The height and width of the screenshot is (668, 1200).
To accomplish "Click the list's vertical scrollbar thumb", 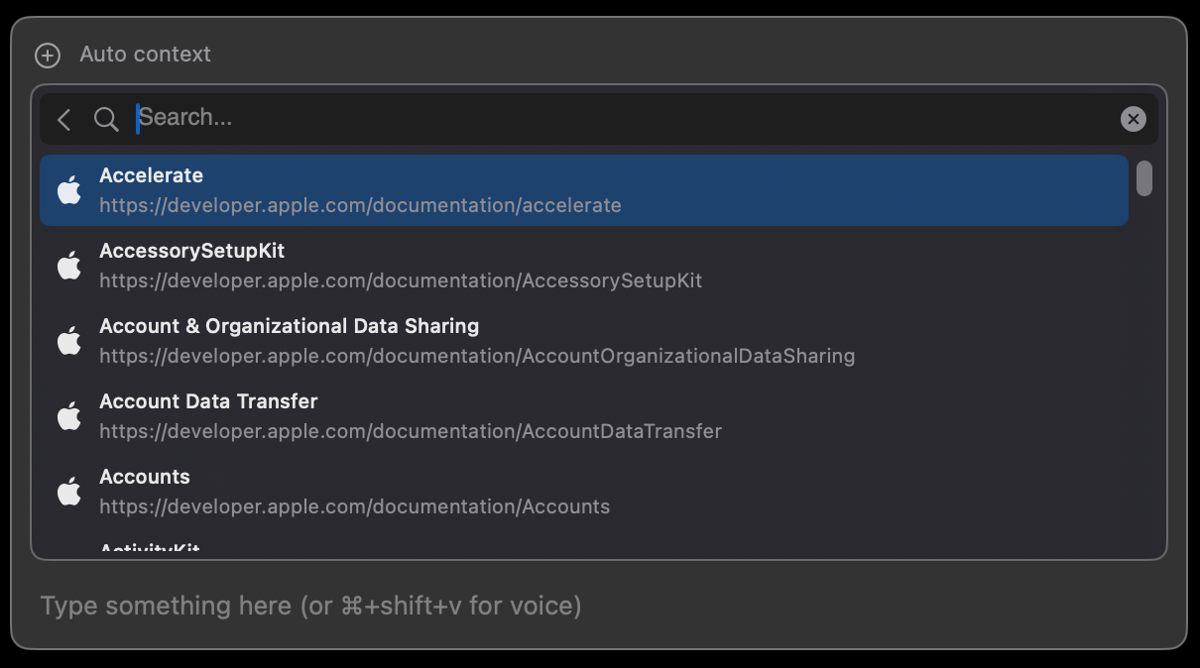I will [x=1144, y=178].
